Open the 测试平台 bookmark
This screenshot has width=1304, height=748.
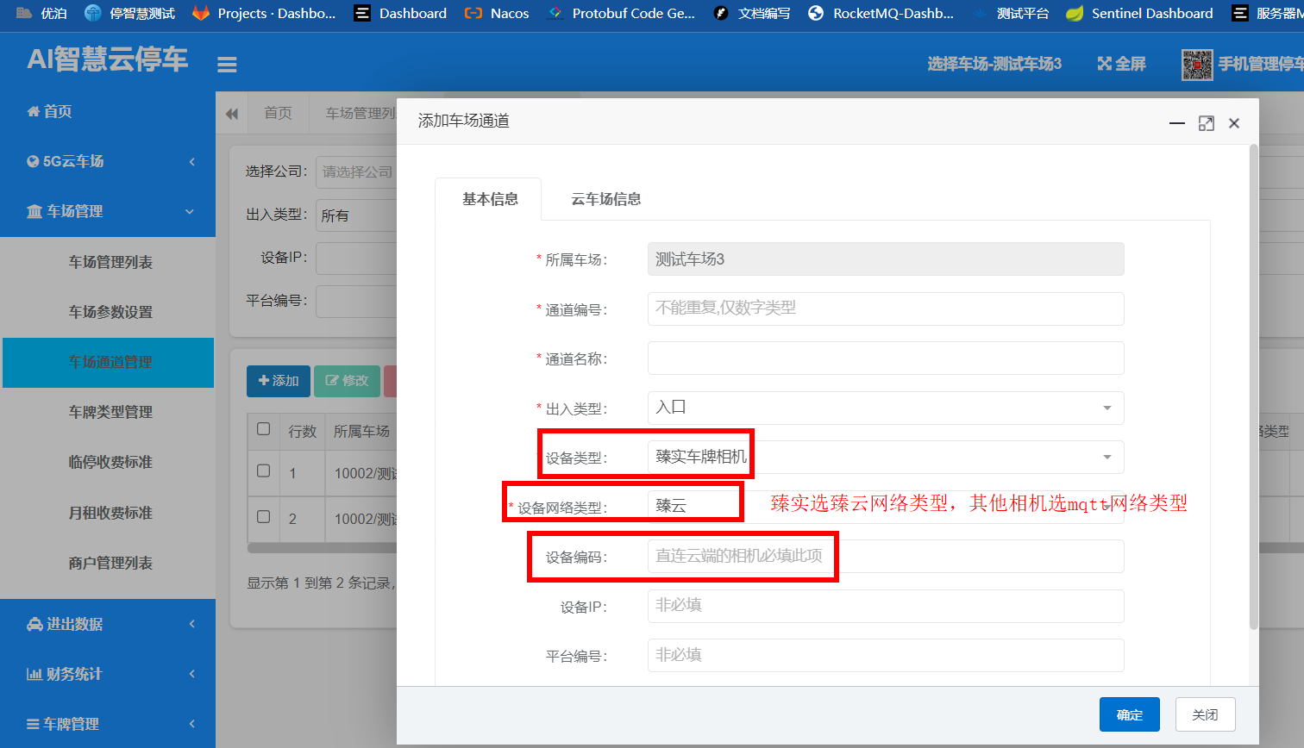(1011, 13)
